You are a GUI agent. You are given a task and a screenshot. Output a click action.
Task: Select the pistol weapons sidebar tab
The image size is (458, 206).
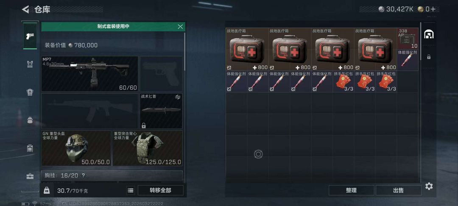(x=30, y=36)
